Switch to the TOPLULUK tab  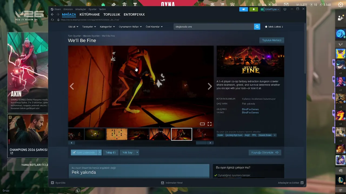pyautogui.click(x=112, y=15)
